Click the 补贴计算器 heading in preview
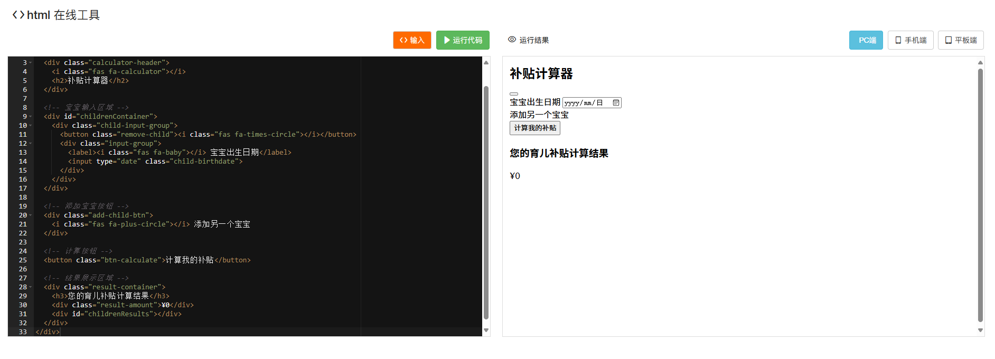Screen dimensions: 995x359 pyautogui.click(x=541, y=73)
